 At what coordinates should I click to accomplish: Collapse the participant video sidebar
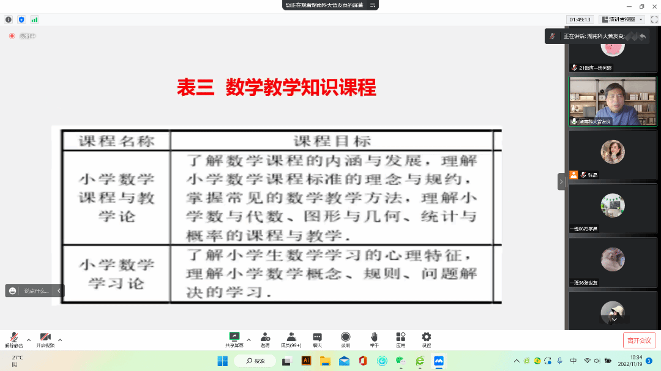[561, 182]
